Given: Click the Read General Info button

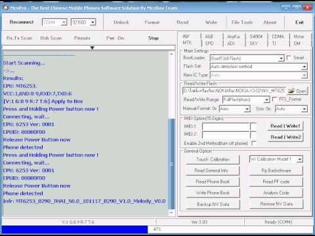Looking at the screenshot, I should click(213, 170).
